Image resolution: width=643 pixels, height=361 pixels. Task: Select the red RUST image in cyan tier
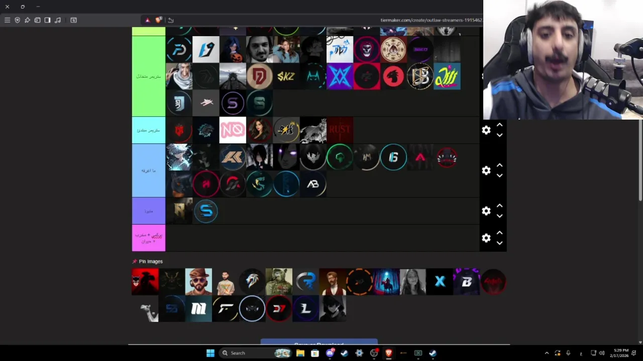click(340, 130)
